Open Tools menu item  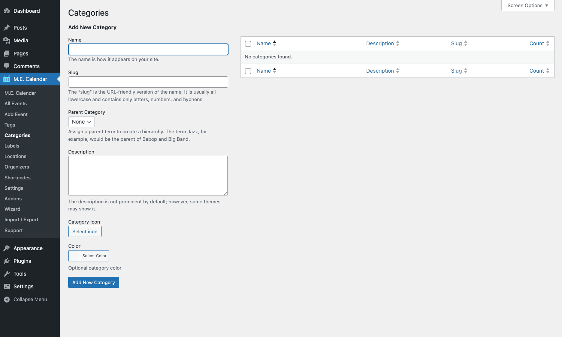tap(30, 274)
